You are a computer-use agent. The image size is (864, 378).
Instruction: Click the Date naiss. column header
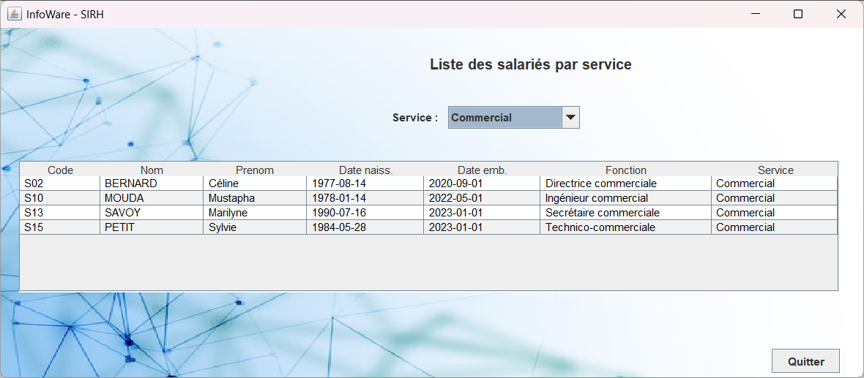[365, 170]
